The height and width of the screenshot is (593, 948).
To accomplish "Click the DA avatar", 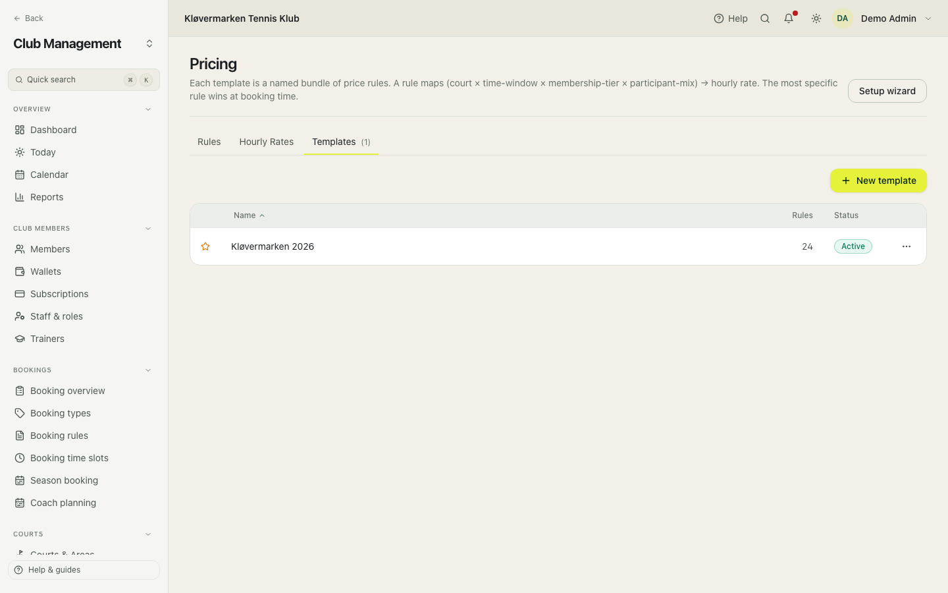I will point(843,18).
